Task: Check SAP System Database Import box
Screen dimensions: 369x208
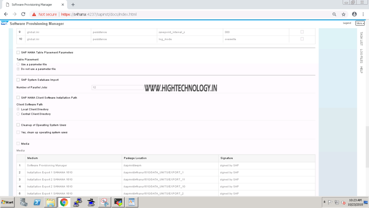Action: point(18,80)
